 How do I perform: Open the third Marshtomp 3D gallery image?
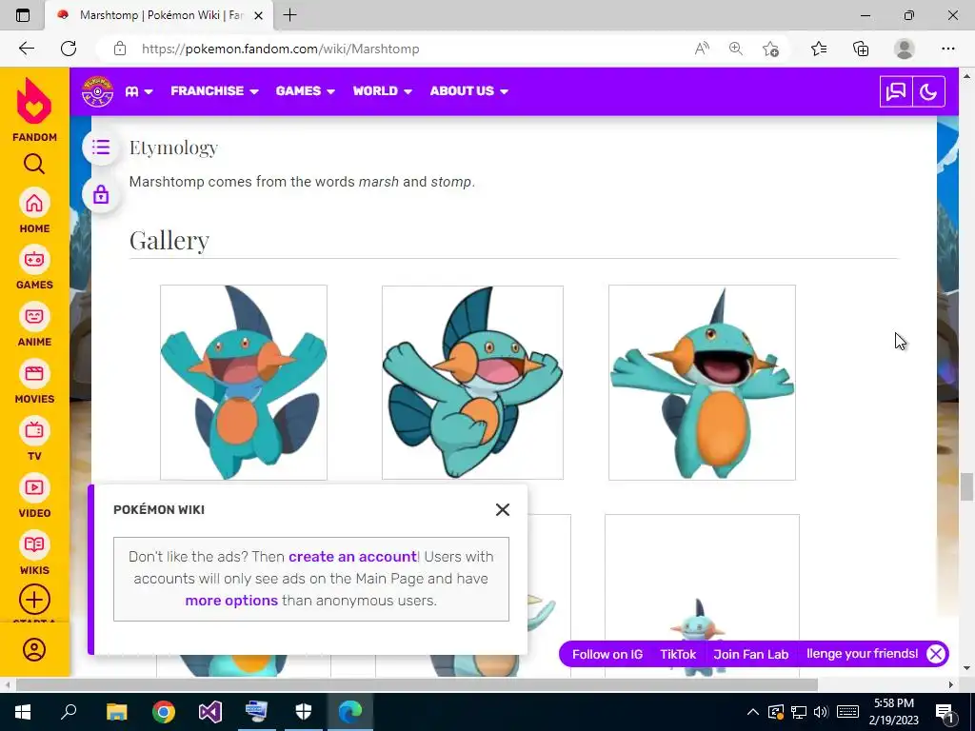(702, 383)
